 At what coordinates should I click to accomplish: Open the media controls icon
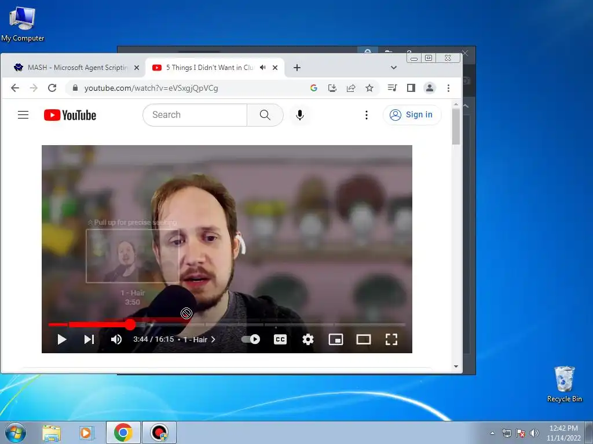tap(392, 88)
